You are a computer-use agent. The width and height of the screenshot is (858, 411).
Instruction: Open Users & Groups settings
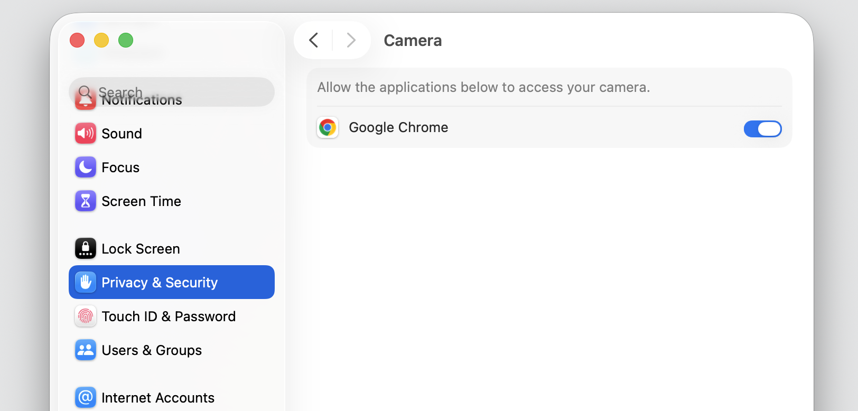[172, 350]
